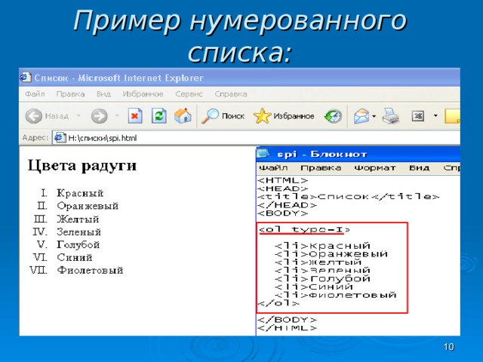Open Search with the magnifying glass icon

coord(210,116)
